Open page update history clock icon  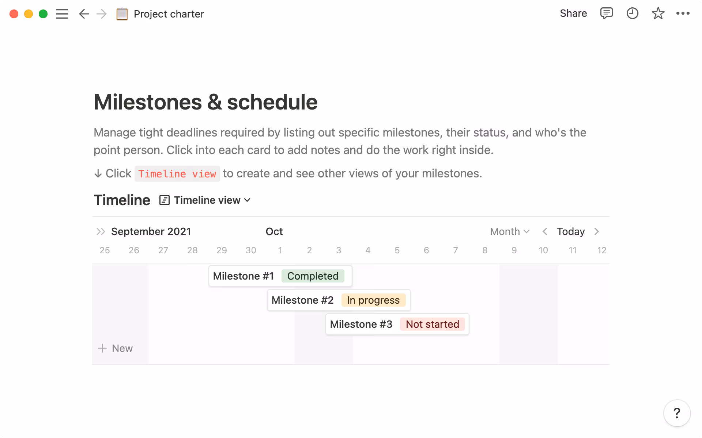pyautogui.click(x=632, y=14)
